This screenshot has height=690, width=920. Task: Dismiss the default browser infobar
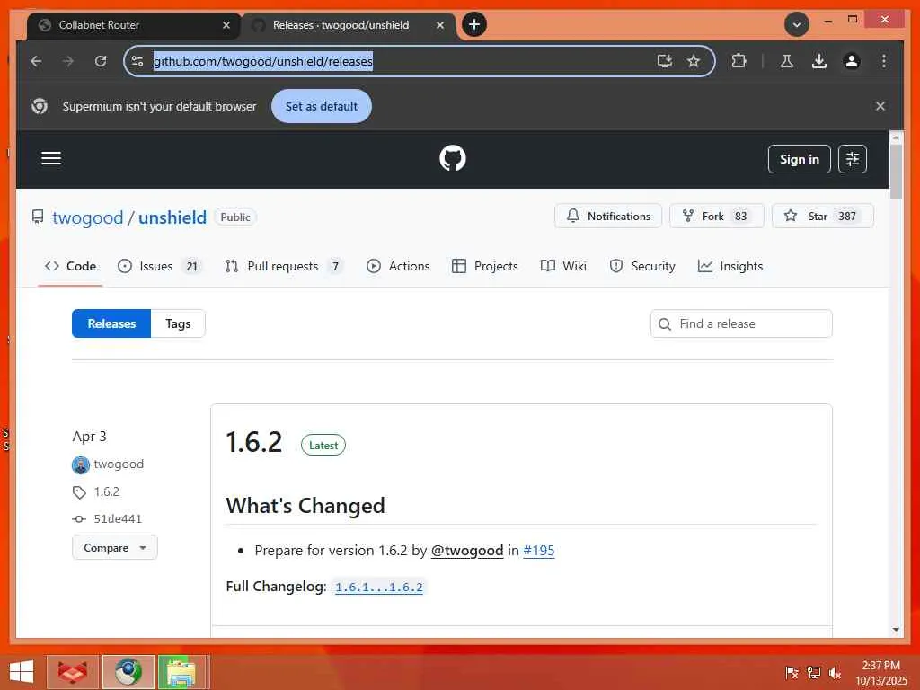coord(880,106)
